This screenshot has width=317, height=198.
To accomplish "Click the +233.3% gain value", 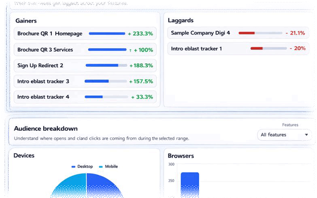I will (x=140, y=34).
